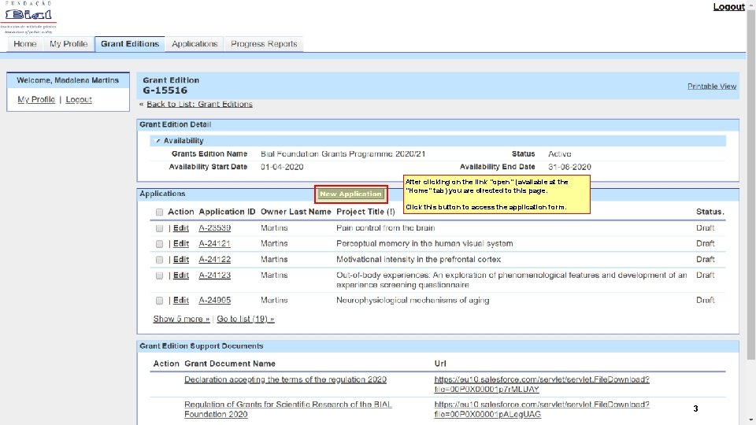Screen dimensions: 756x425
Task: Click the Availability Start Date value 01-04-2020
Action: (282, 167)
